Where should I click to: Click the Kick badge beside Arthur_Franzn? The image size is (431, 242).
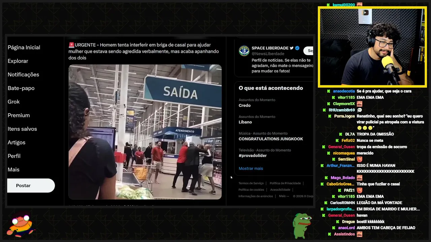322,166
